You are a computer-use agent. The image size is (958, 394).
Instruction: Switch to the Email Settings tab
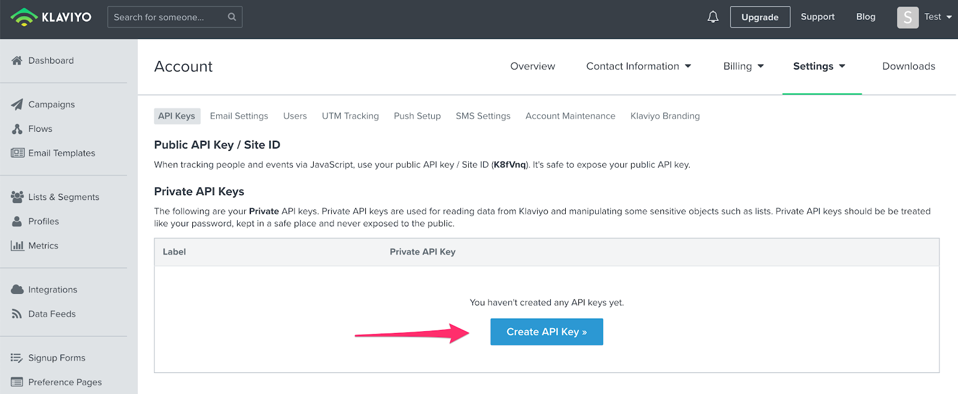[239, 116]
